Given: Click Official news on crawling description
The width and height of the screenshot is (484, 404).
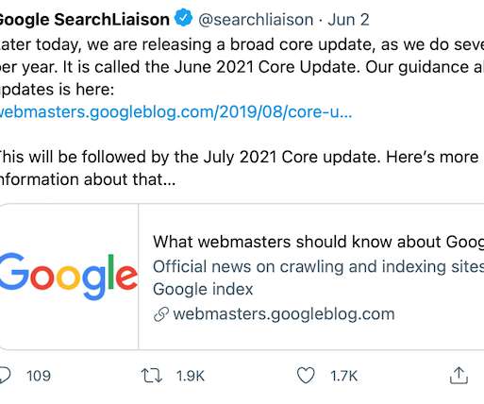Looking at the screenshot, I should coord(318,267).
